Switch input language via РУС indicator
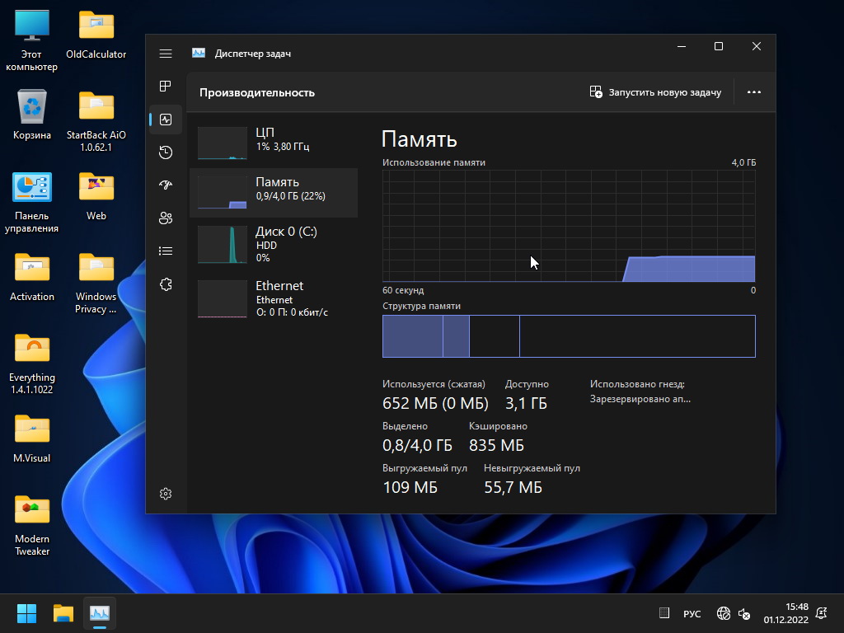Viewport: 844px width, 633px height. 692,614
